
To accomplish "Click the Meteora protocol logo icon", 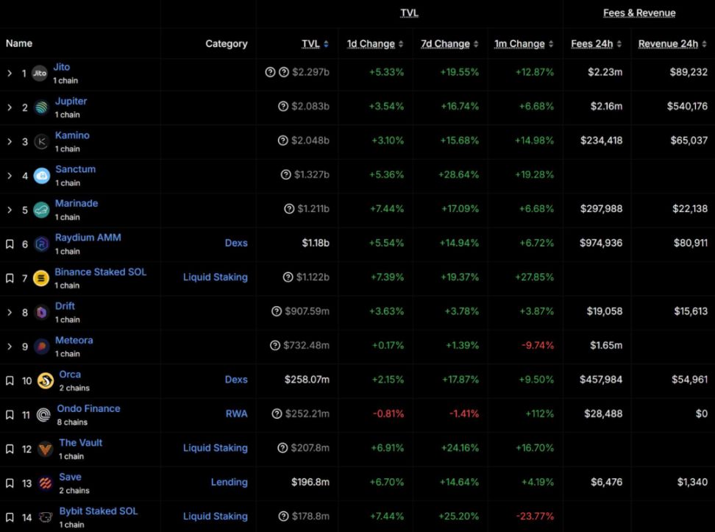I will [x=41, y=347].
